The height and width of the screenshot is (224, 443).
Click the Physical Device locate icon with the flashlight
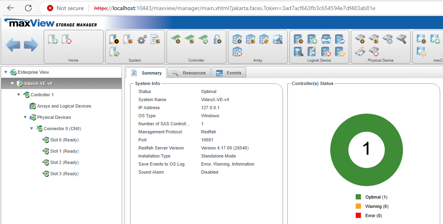[401, 39]
